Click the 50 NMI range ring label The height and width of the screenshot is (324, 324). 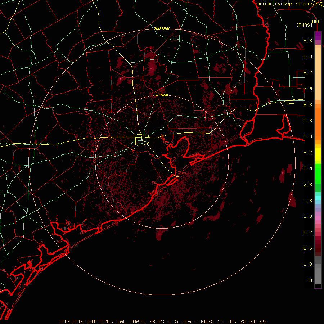click(162, 95)
